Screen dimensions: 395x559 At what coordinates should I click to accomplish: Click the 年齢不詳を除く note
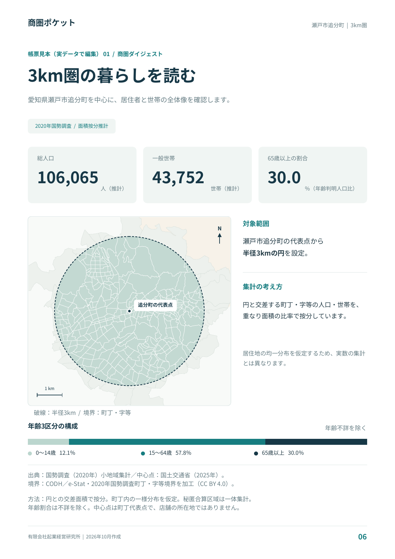(x=346, y=428)
